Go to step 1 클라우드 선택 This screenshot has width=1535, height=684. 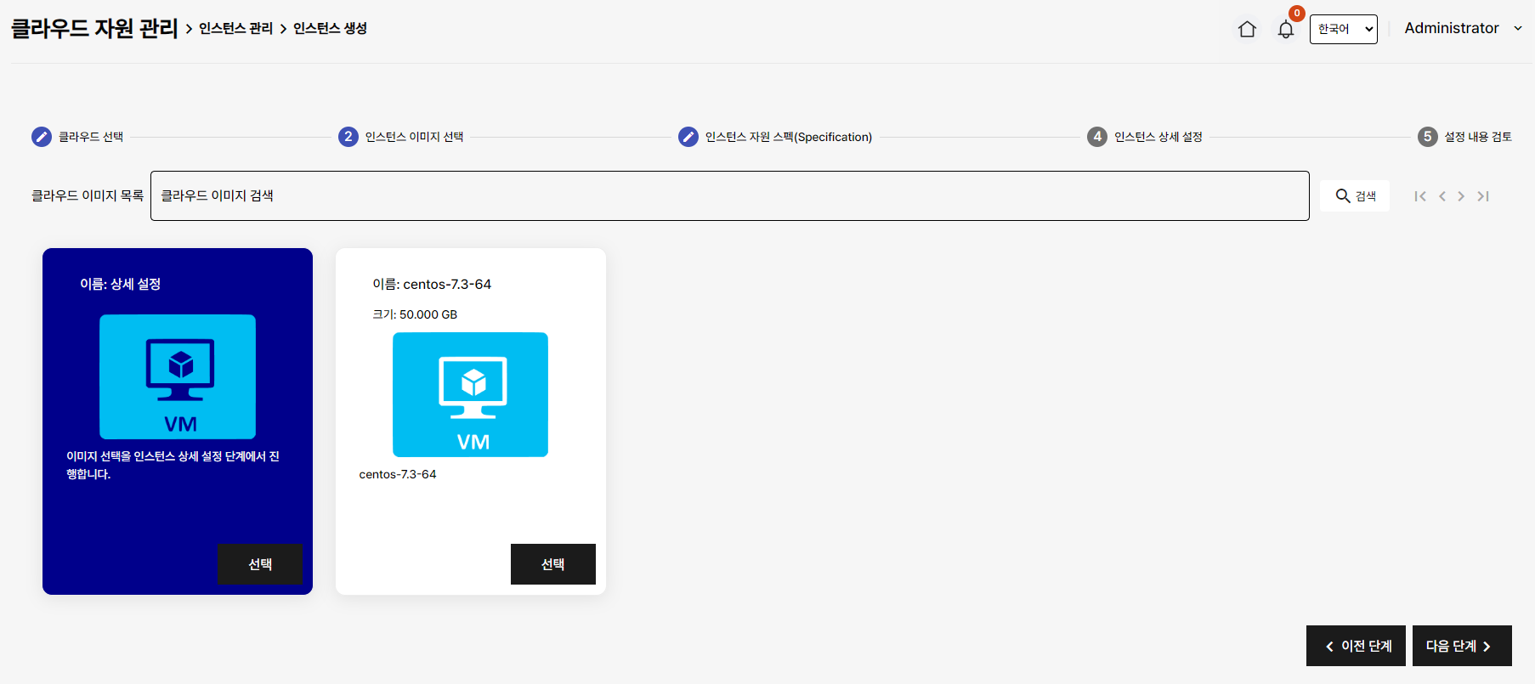click(x=42, y=137)
